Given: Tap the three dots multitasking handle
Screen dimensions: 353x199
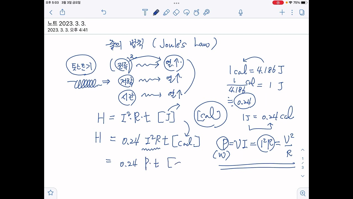Looking at the screenshot, I should tap(176, 3).
